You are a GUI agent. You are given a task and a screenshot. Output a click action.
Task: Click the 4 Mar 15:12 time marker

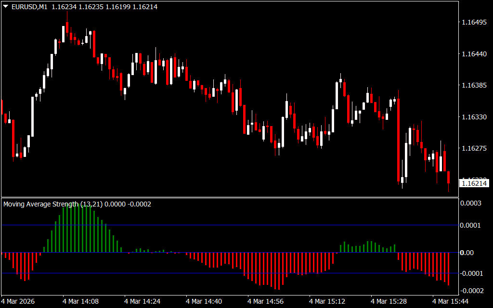pyautogui.click(x=327, y=301)
